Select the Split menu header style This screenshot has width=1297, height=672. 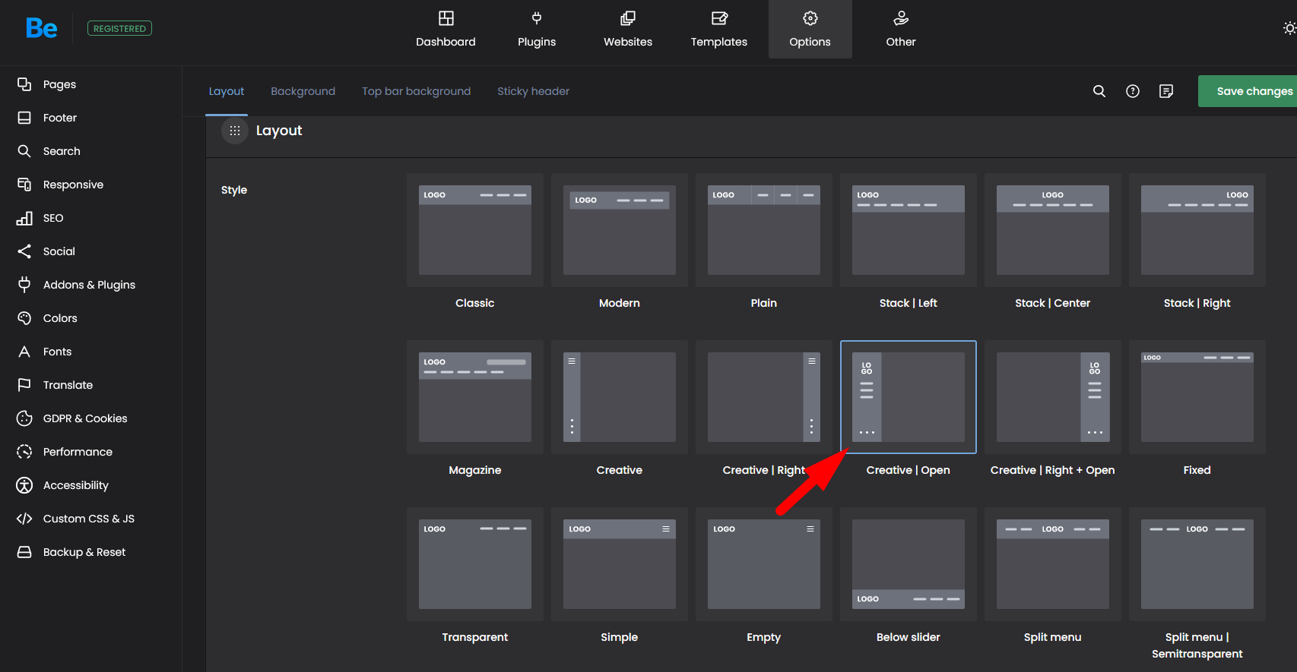coord(1053,564)
